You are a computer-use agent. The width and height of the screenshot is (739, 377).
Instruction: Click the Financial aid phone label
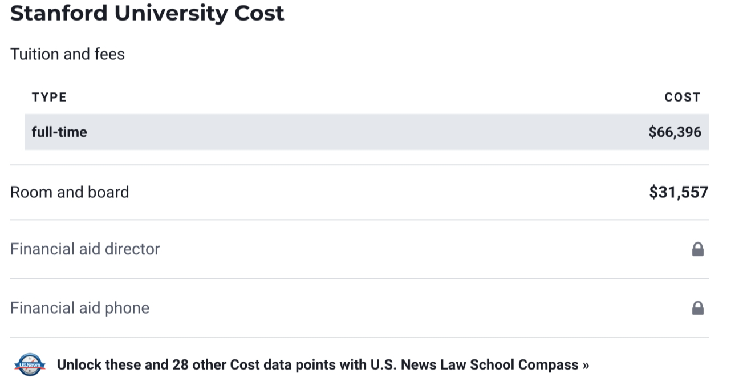coord(80,309)
